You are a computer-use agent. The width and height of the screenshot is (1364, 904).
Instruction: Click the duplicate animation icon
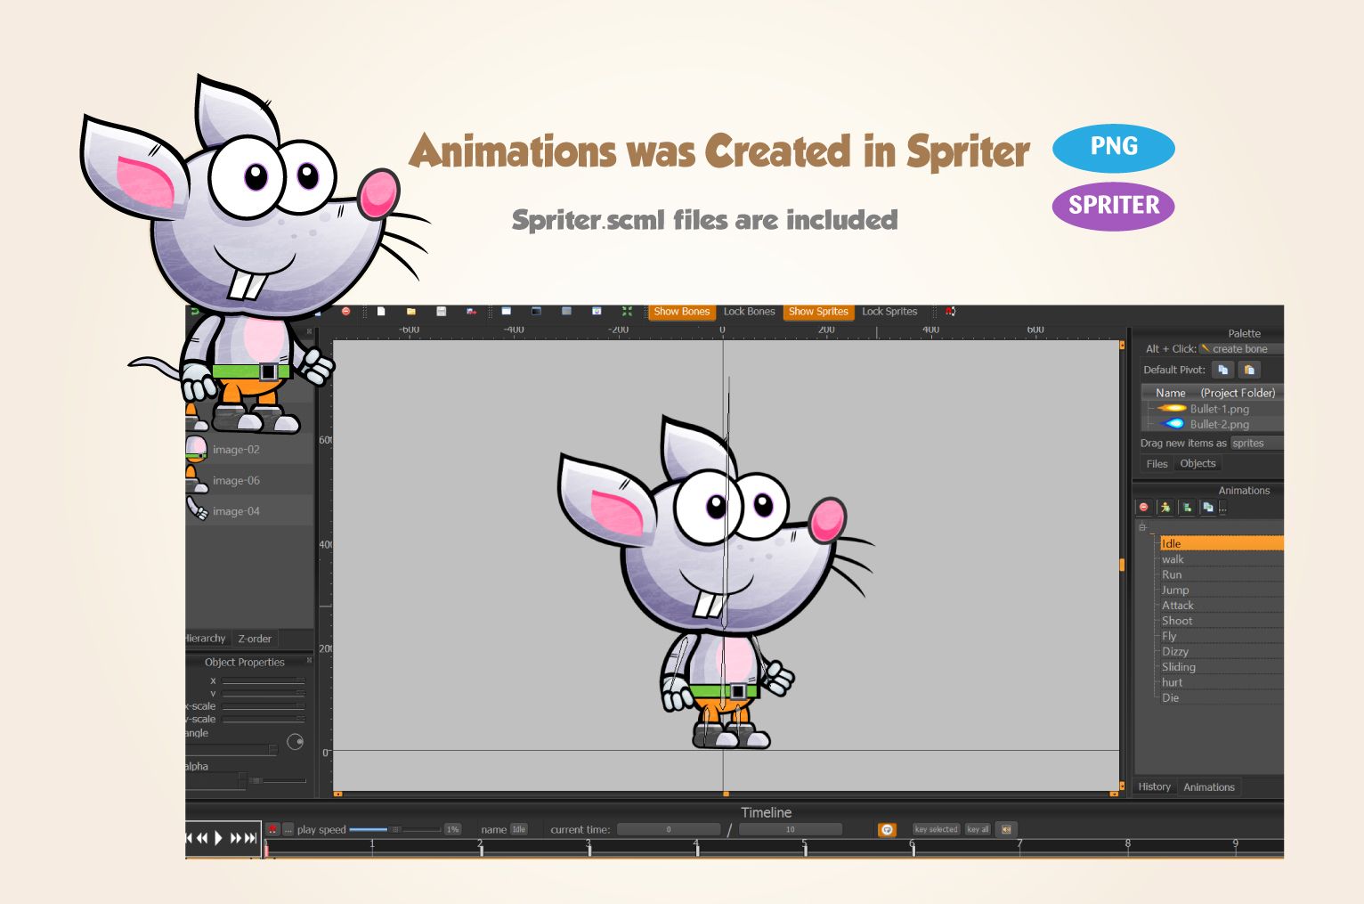[x=1207, y=508]
